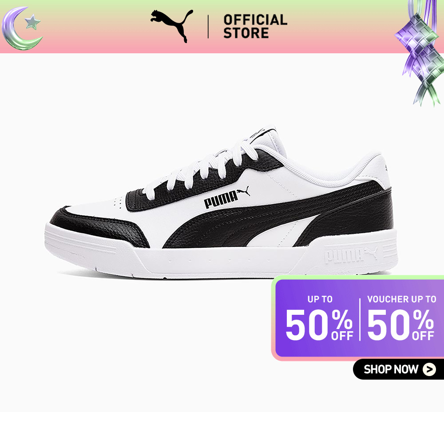Click the white shoelaces on the sneaker
This screenshot has height=444, width=444.
(x=198, y=167)
